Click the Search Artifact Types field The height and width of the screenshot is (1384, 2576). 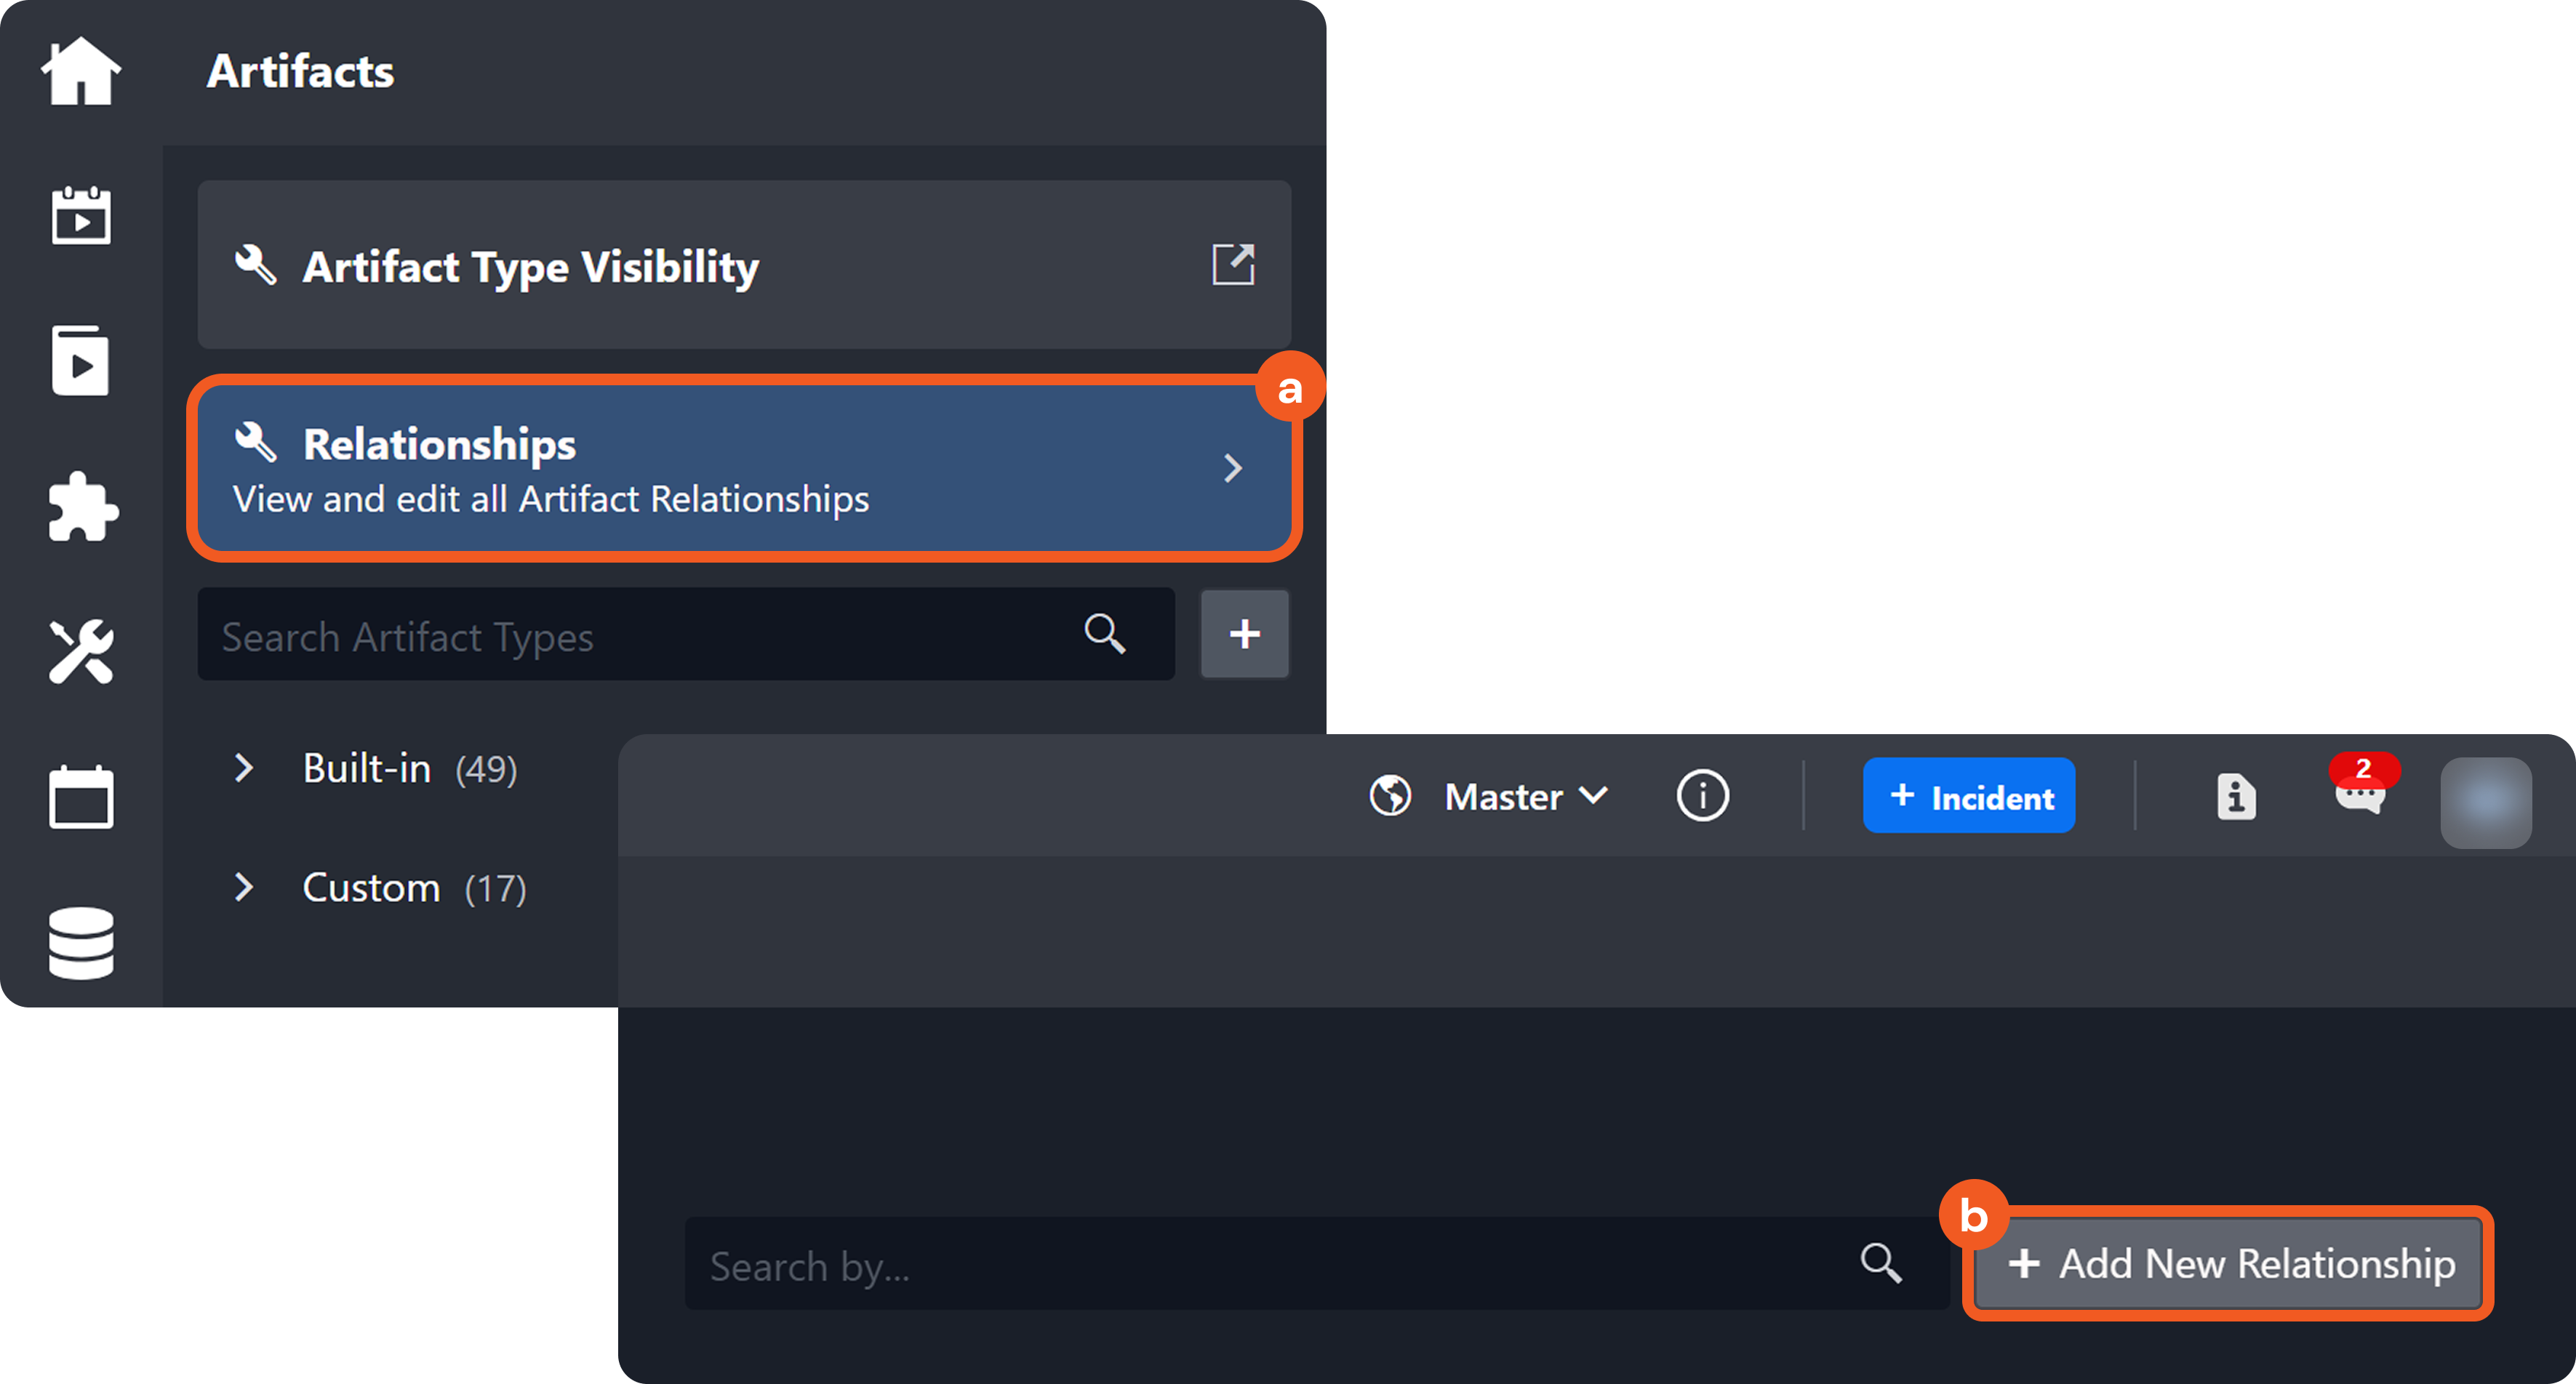(640, 635)
